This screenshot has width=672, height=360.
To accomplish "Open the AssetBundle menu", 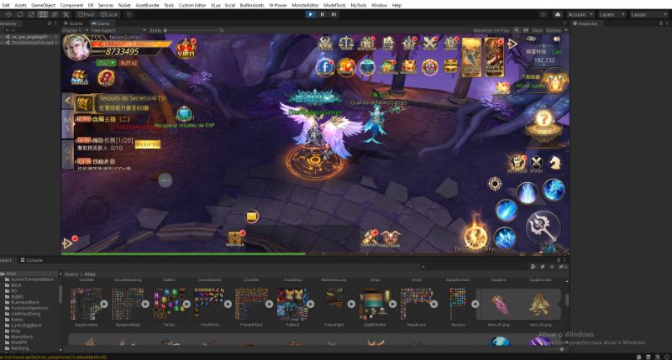I will point(147,5).
